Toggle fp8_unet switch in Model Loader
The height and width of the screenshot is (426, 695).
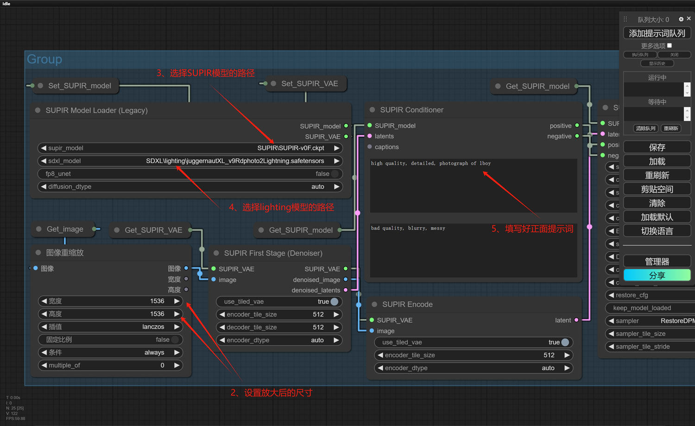335,174
